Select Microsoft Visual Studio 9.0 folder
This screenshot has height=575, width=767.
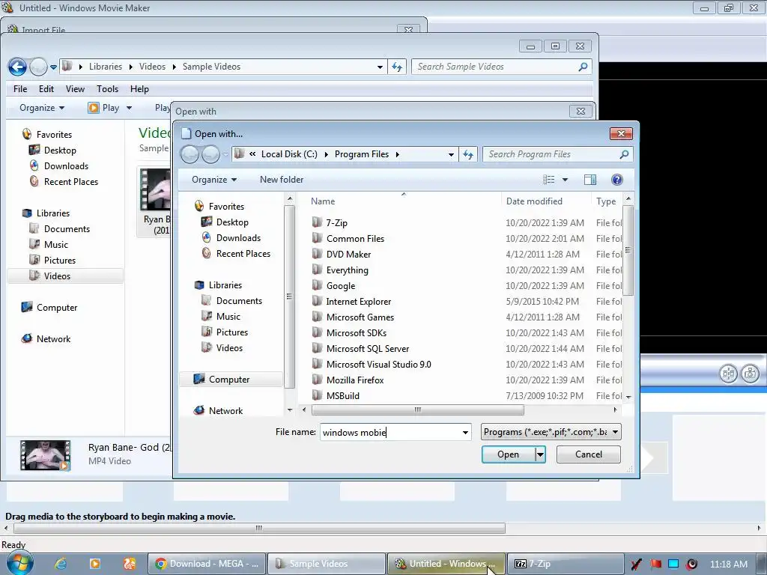[x=378, y=365]
